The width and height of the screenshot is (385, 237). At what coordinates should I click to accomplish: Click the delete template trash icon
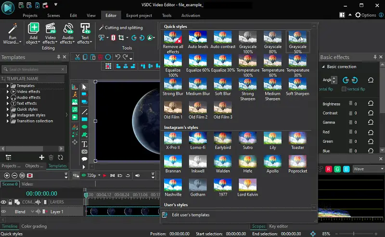(51, 157)
